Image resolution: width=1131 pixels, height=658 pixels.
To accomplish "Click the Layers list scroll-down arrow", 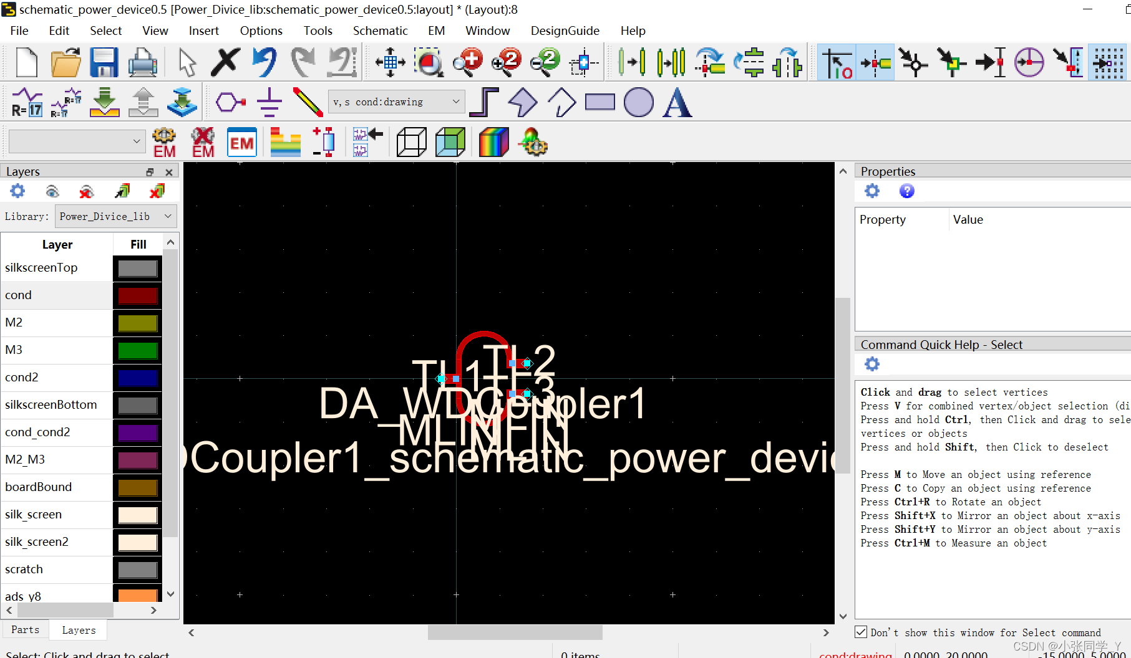I will [x=171, y=594].
